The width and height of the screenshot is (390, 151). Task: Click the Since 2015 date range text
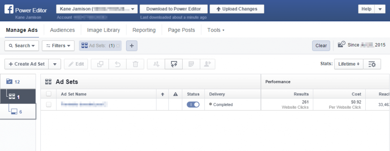(366, 45)
